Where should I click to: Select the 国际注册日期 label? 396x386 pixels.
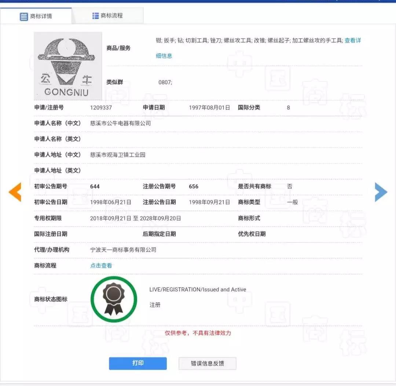(51, 234)
